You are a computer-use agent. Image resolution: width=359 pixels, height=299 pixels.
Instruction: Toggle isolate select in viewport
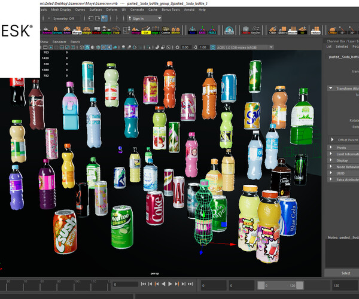(x=149, y=47)
